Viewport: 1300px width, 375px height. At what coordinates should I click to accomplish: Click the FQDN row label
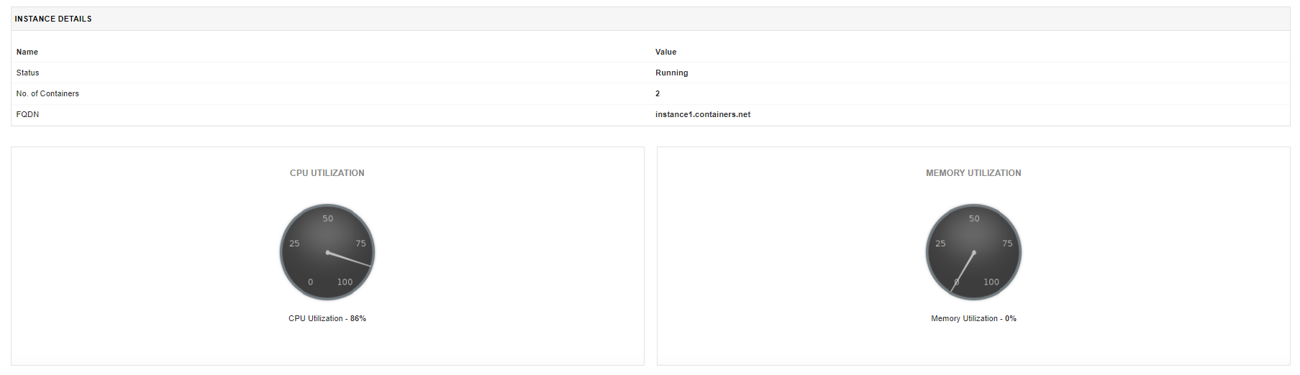pos(28,114)
